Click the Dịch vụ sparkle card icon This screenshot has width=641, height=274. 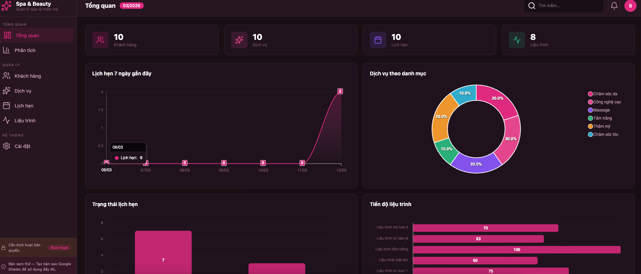[x=239, y=40]
